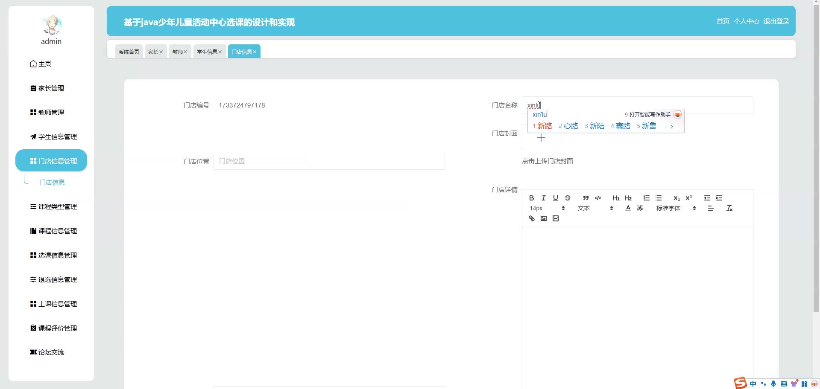This screenshot has height=389, width=820.
Task: Open the 标准字体 font family dropdown
Action: (676, 208)
